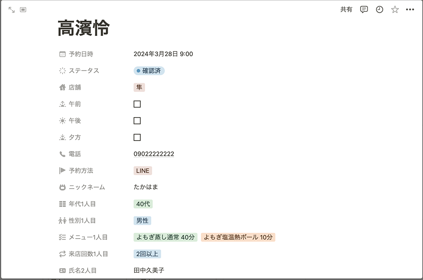Click the phone number 09022222222

[x=154, y=154]
